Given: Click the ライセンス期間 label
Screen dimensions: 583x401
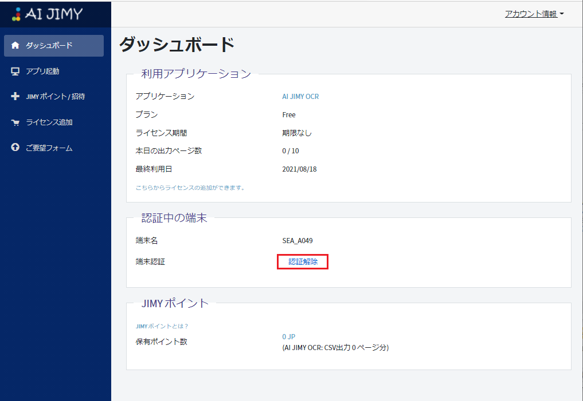Looking at the screenshot, I should click(x=161, y=133).
